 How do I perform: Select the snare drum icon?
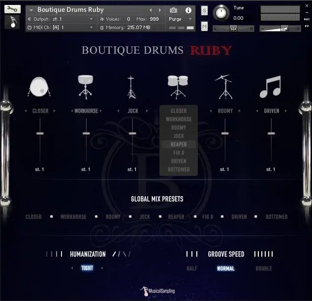point(86,87)
